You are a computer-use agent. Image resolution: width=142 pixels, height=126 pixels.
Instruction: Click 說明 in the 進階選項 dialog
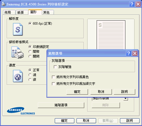click(125, 92)
